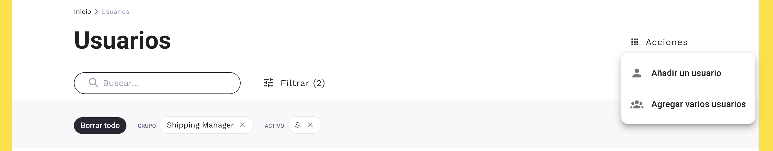Click the magnifier icon in the search box

[94, 83]
